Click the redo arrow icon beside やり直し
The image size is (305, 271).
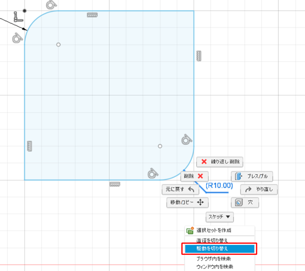[248, 189]
